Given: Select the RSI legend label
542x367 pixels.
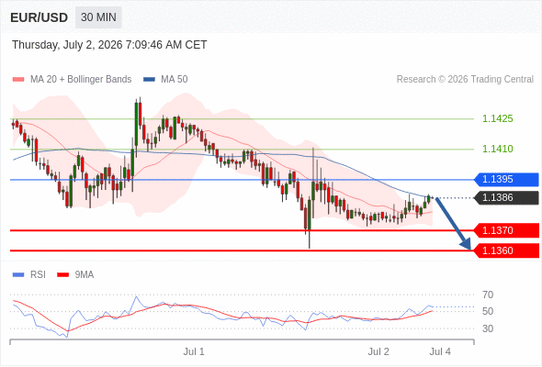Looking at the screenshot, I should pyautogui.click(x=38, y=275).
